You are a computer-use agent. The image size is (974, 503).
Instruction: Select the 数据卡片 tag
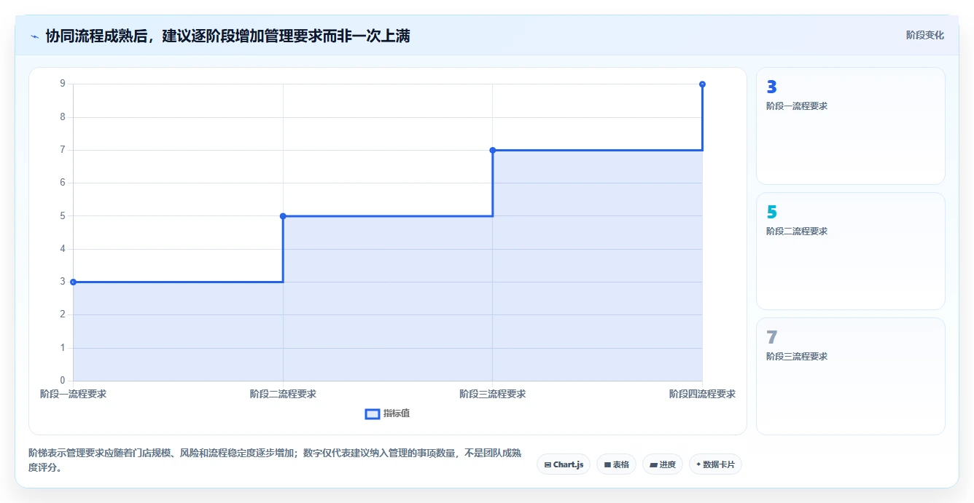click(715, 464)
